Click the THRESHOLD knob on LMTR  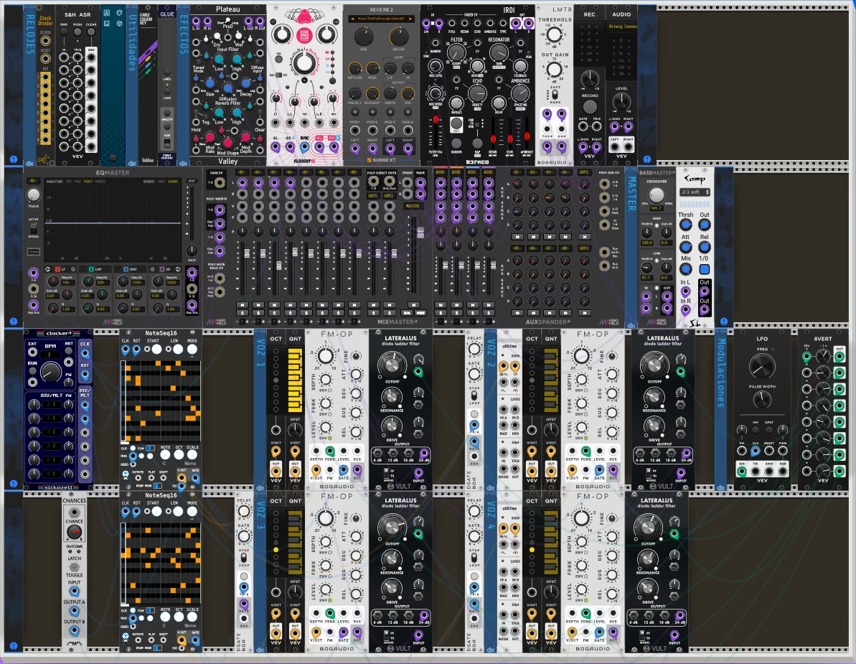(x=554, y=35)
